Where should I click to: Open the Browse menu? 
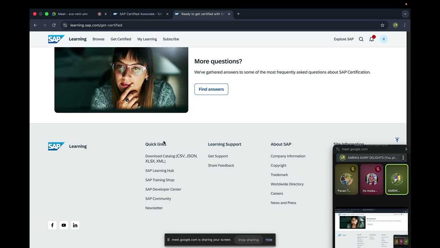click(98, 39)
